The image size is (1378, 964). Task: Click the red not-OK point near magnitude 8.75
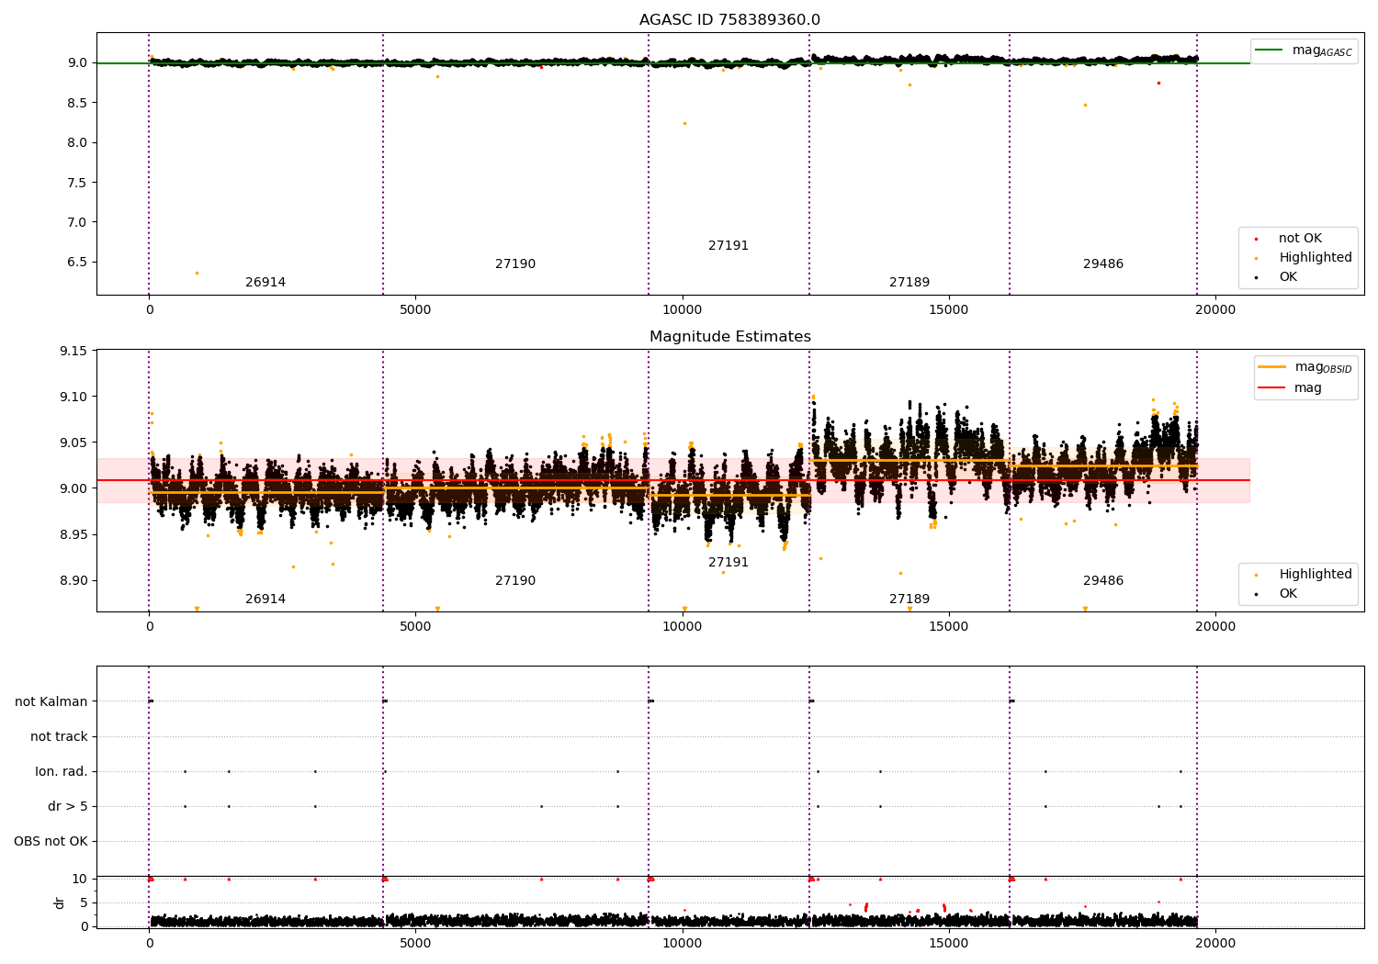click(x=1158, y=83)
